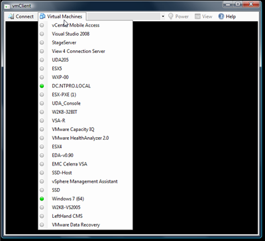Image resolution: width=265 pixels, height=241 pixels.
Task: Click the Connect plug icon
Action: [x=11, y=17]
